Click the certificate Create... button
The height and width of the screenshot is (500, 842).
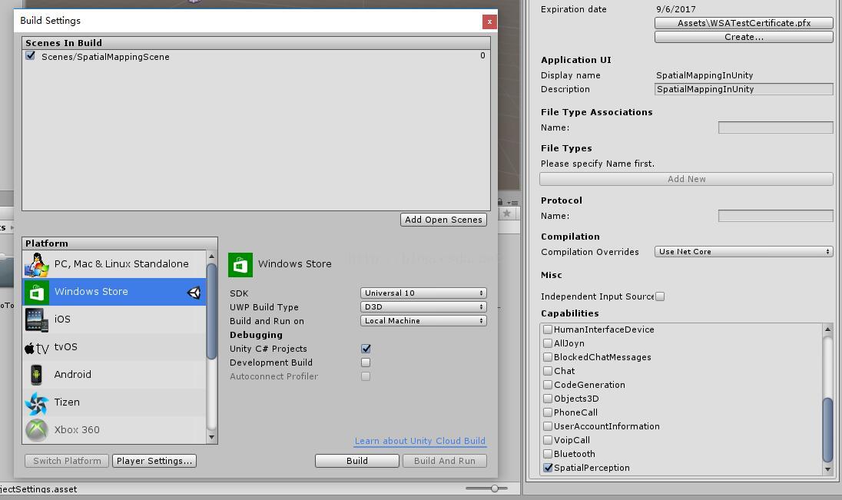point(744,37)
